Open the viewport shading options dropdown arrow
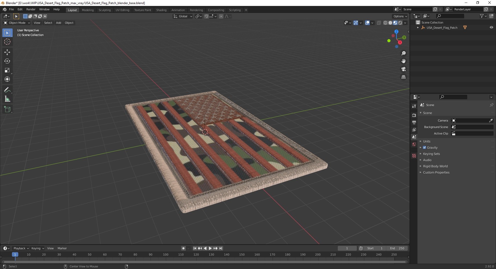 (x=405, y=23)
